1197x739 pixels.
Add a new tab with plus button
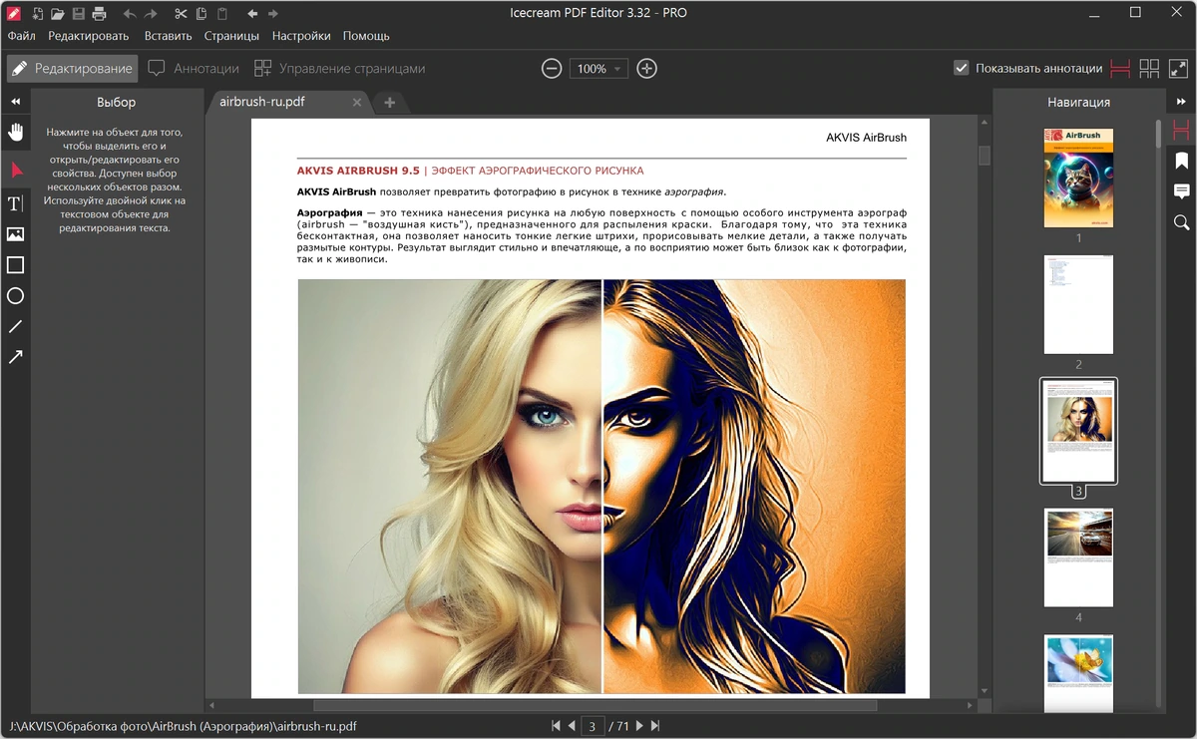click(389, 102)
